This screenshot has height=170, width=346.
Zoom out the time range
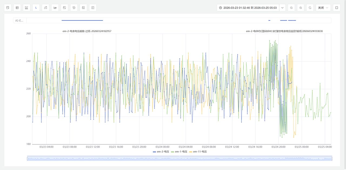(291, 8)
